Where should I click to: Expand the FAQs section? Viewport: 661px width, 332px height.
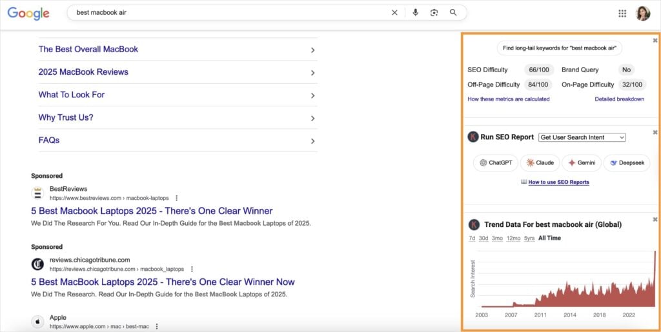(x=178, y=140)
